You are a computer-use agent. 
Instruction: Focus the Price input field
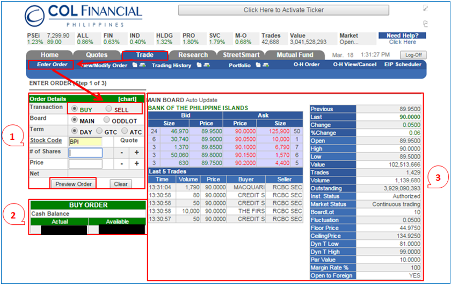click(x=85, y=163)
